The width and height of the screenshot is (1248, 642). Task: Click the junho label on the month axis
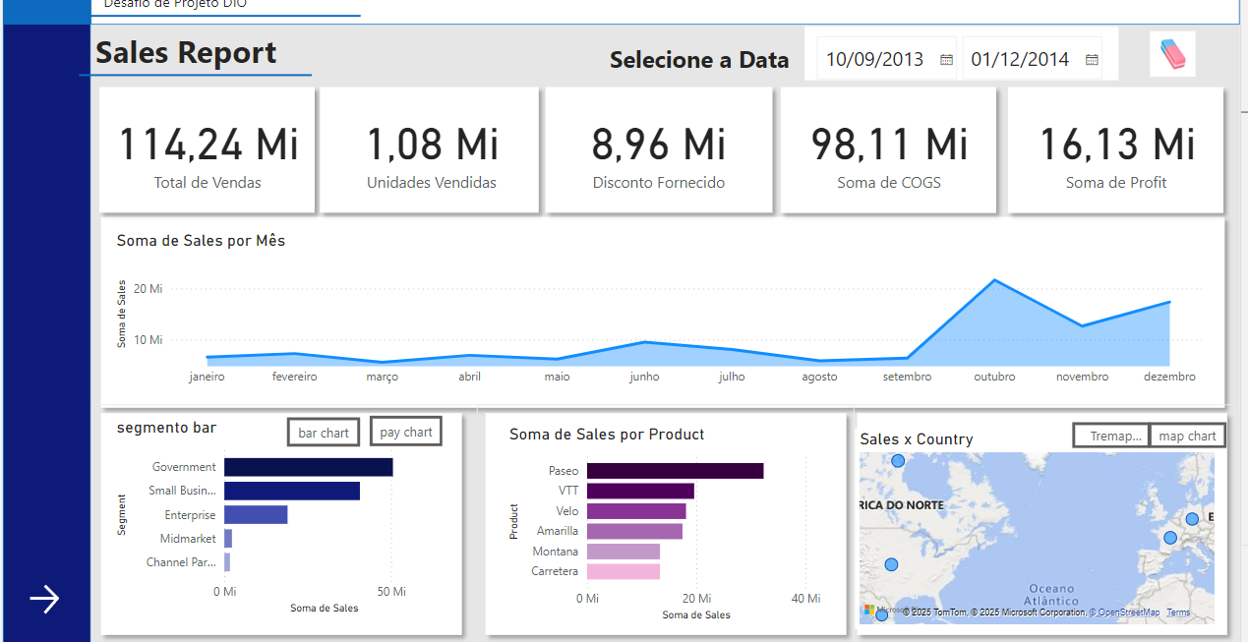coord(644,377)
